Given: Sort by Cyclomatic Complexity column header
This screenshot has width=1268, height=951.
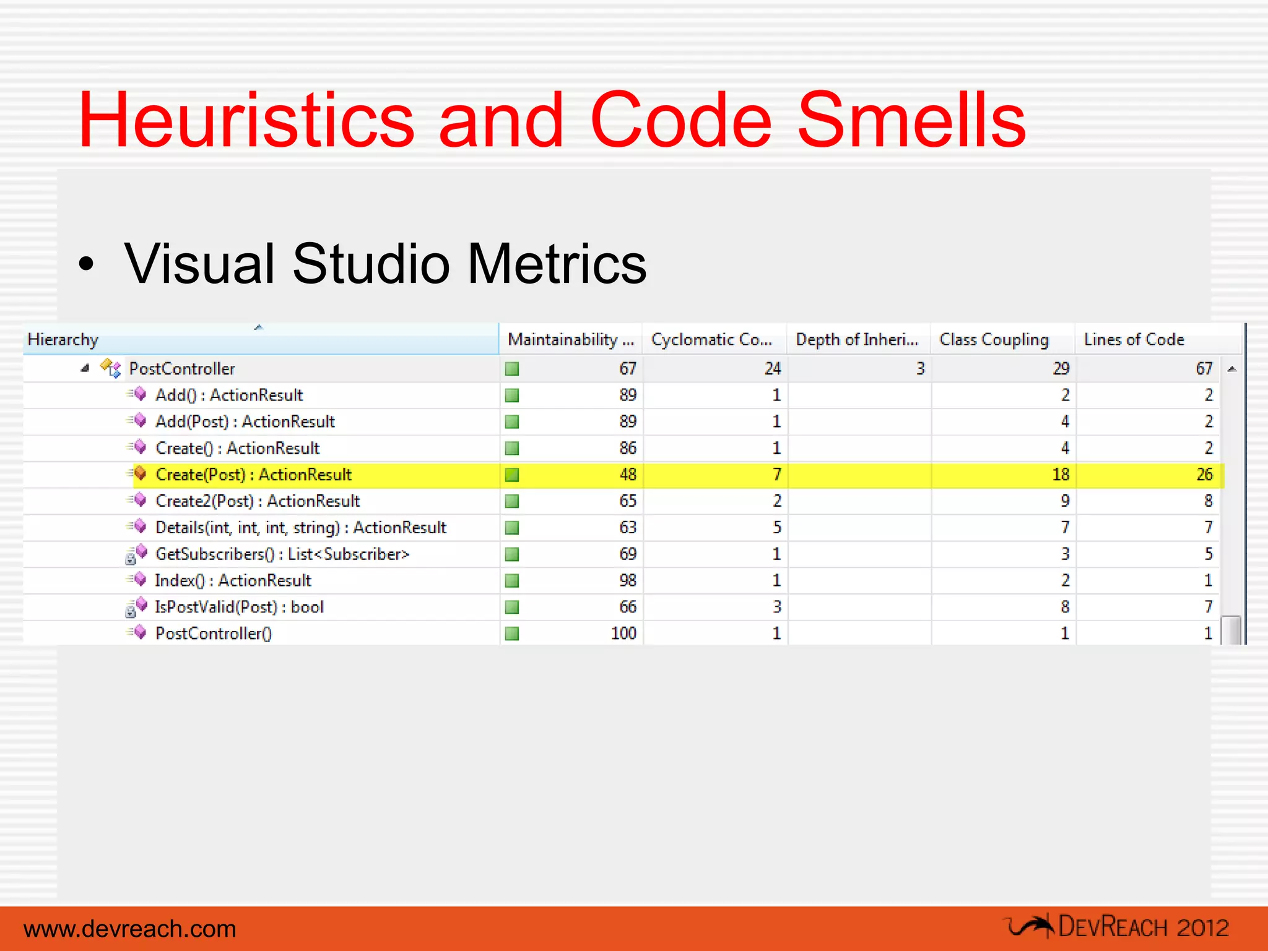Looking at the screenshot, I should 712,339.
